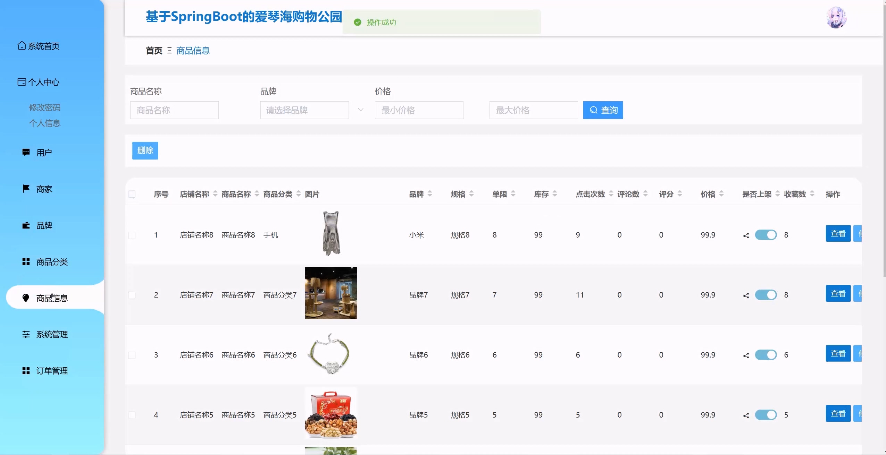Click the sliders icon for 系统管理
Screen dimensions: 886x455
pyautogui.click(x=26, y=334)
